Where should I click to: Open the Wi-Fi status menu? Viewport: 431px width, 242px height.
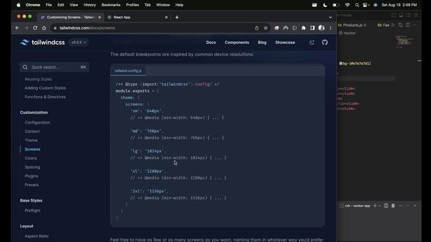pos(347,5)
